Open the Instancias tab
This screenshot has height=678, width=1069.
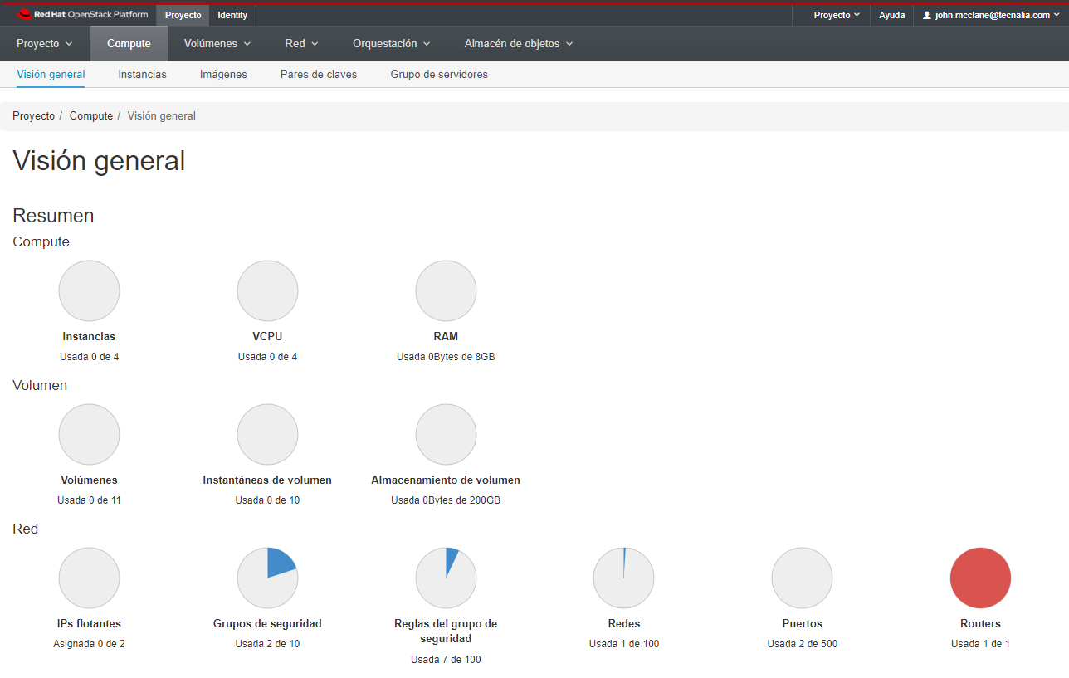tap(142, 74)
